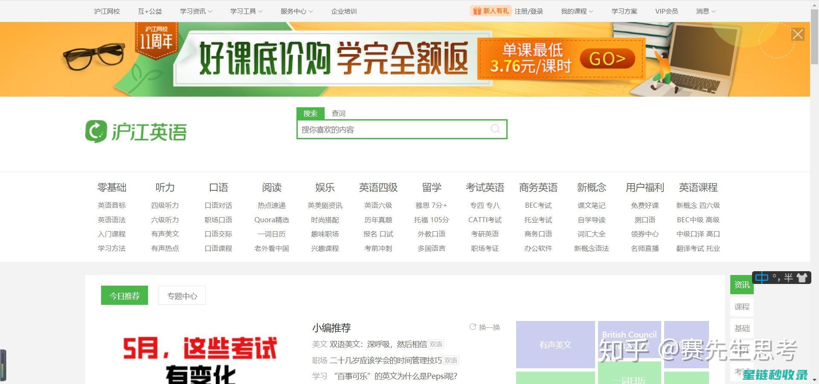Toggle the 半 half-width IME setting
Viewport: 819px width, 384px height.
coord(788,278)
